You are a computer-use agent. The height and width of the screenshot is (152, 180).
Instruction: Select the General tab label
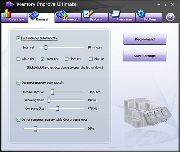click(42, 19)
